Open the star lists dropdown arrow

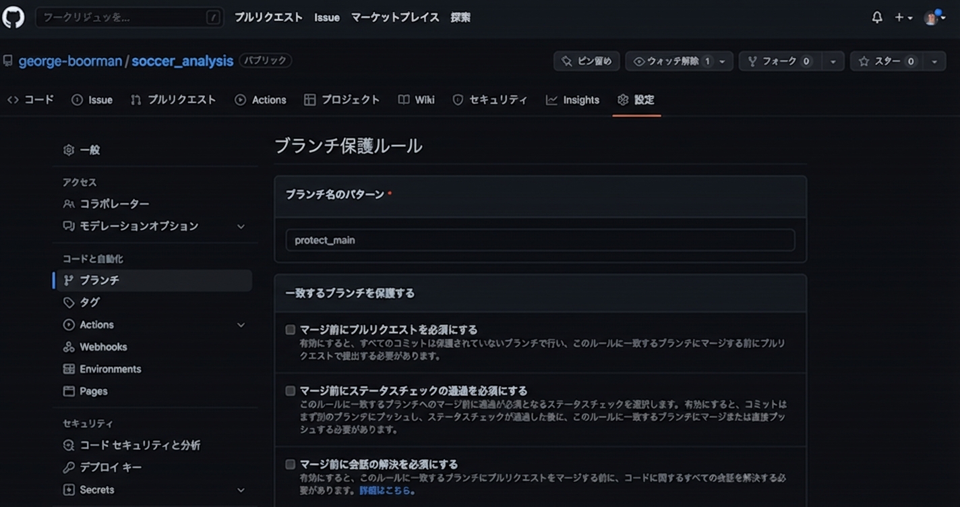tap(934, 61)
